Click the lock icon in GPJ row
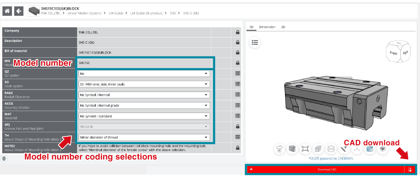Viewport: 420px width, 177px height. click(x=237, y=126)
